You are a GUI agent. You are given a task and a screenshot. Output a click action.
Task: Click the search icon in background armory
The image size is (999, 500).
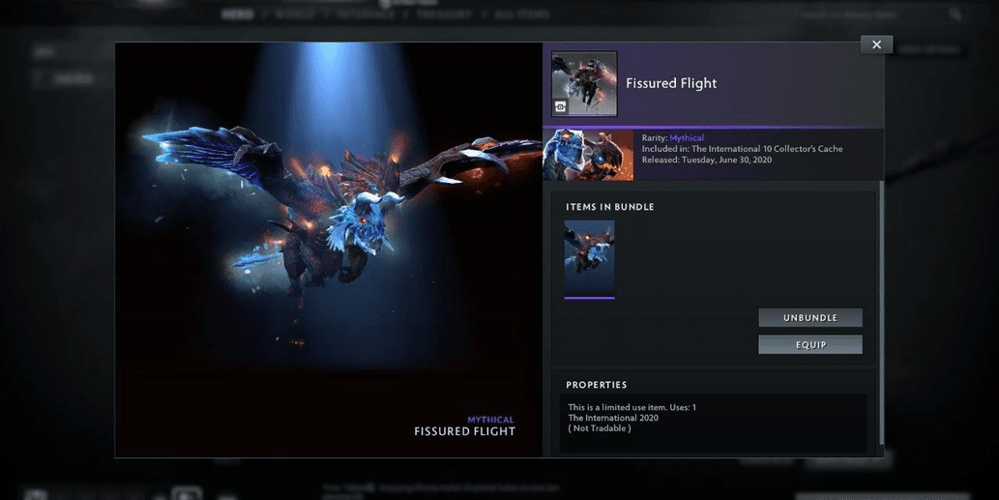click(x=955, y=14)
